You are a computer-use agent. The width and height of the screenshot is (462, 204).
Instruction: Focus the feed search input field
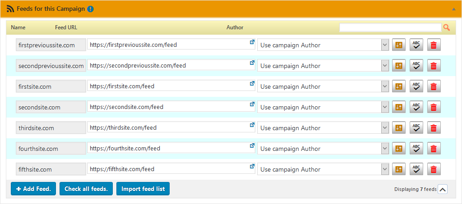tap(390, 27)
